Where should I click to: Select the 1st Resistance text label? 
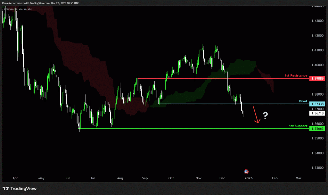(296, 75)
